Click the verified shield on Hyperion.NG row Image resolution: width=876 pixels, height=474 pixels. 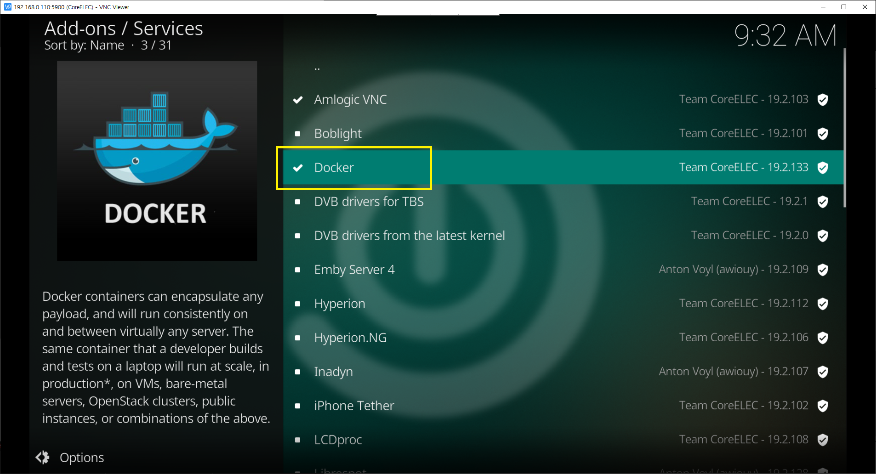coord(823,338)
